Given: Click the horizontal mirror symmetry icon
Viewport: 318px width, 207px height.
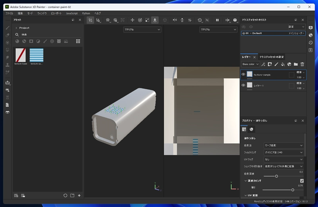Looking at the screenshot, I should coord(175,20).
